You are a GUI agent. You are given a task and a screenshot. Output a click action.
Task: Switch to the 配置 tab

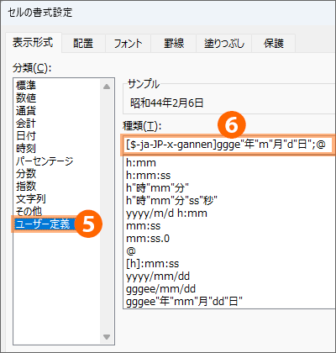coord(83,44)
